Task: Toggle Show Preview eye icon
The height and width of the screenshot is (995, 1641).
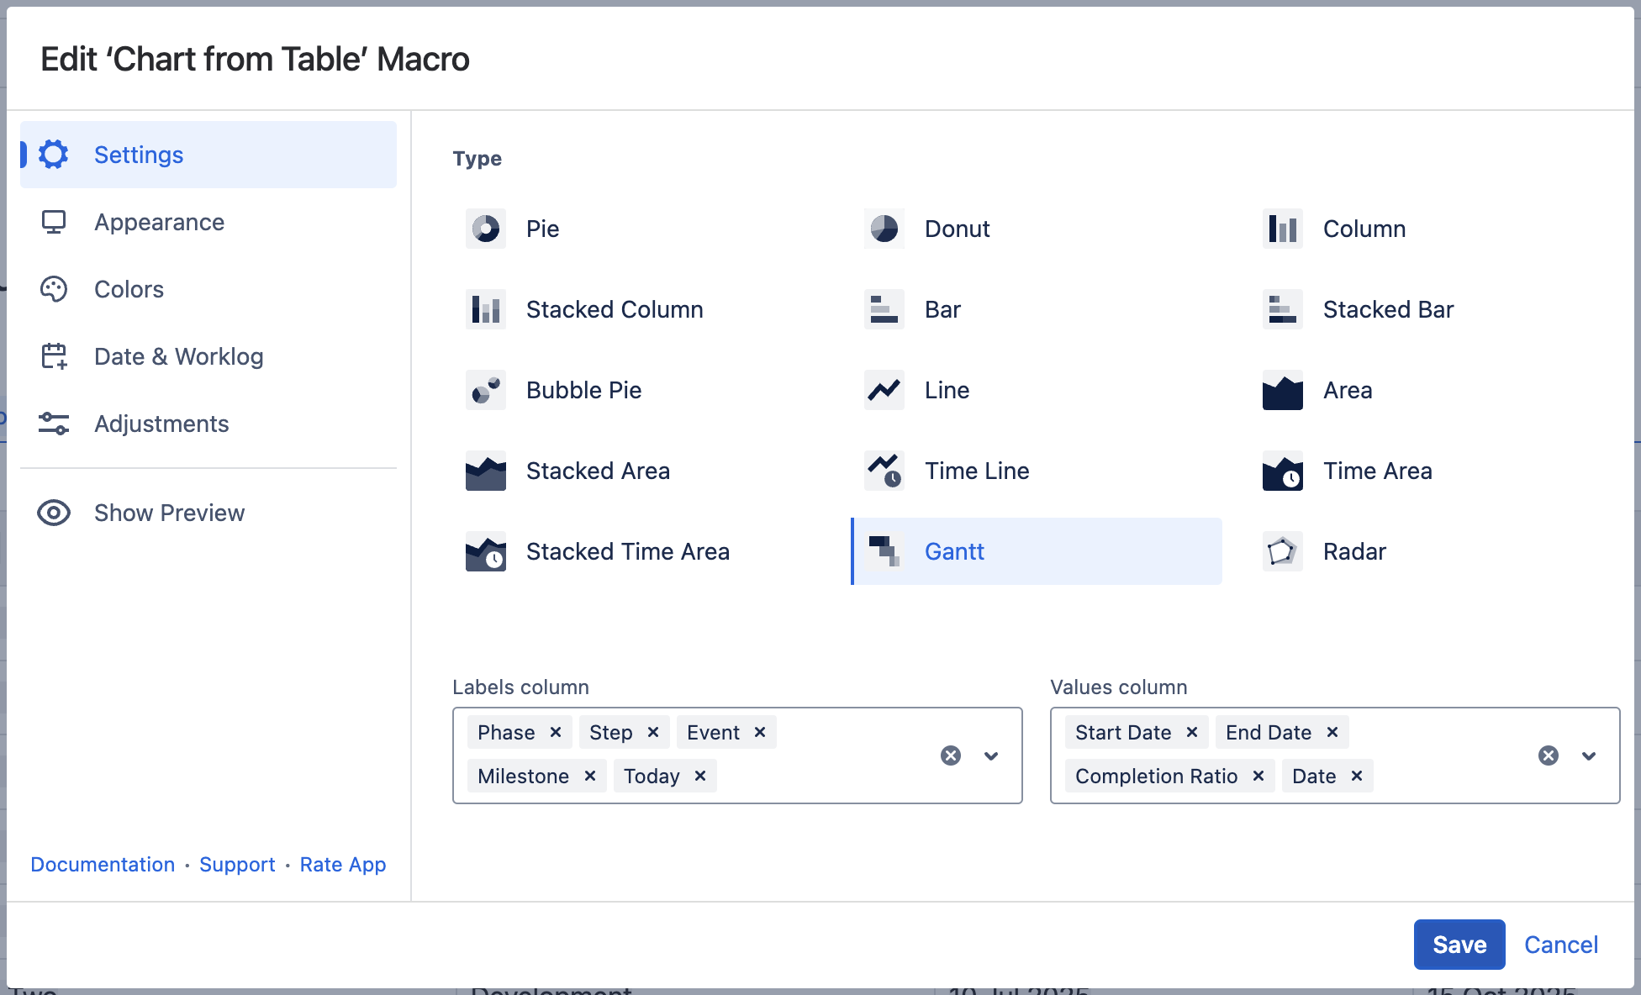Action: (54, 513)
